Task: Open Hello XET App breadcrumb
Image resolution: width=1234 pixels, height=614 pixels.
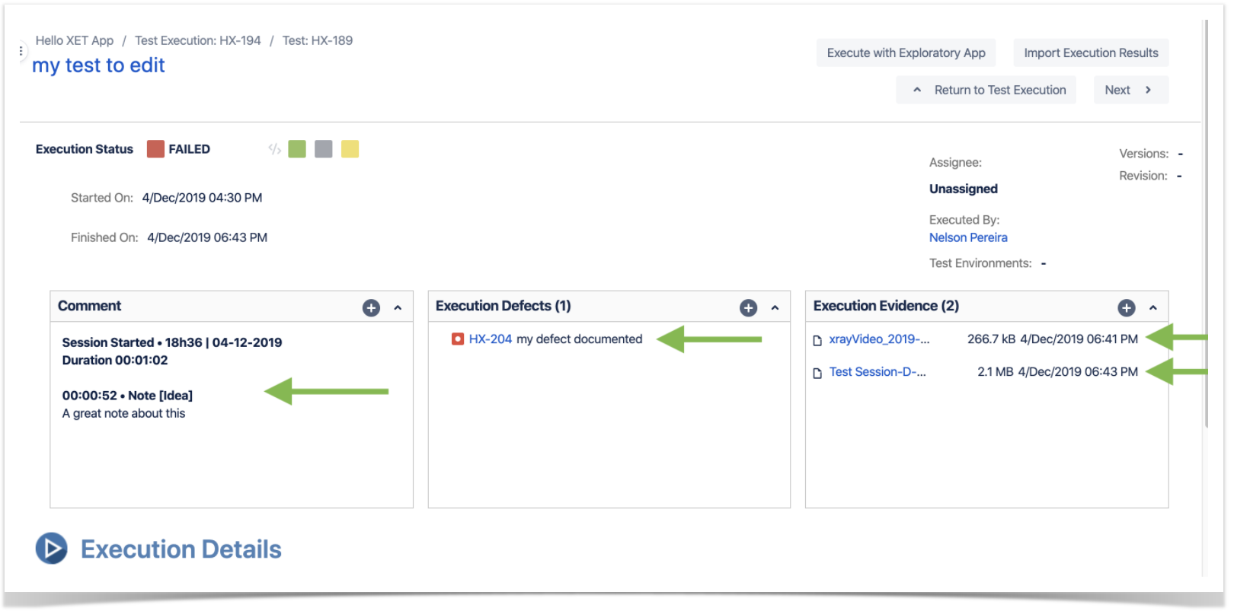Action: (x=75, y=41)
